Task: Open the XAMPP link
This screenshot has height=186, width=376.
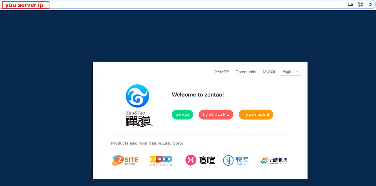Action: [222, 72]
